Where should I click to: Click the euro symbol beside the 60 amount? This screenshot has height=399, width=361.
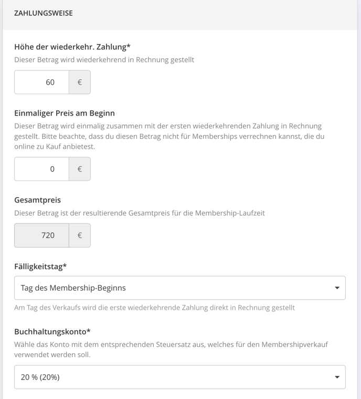[x=80, y=82]
